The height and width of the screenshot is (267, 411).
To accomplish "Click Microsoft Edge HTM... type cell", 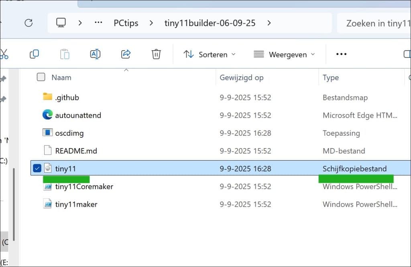I will pos(360,115).
